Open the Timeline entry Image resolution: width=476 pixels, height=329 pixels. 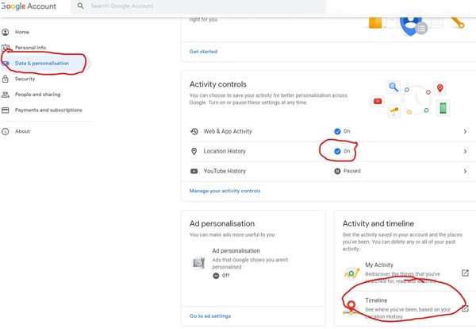(x=376, y=300)
